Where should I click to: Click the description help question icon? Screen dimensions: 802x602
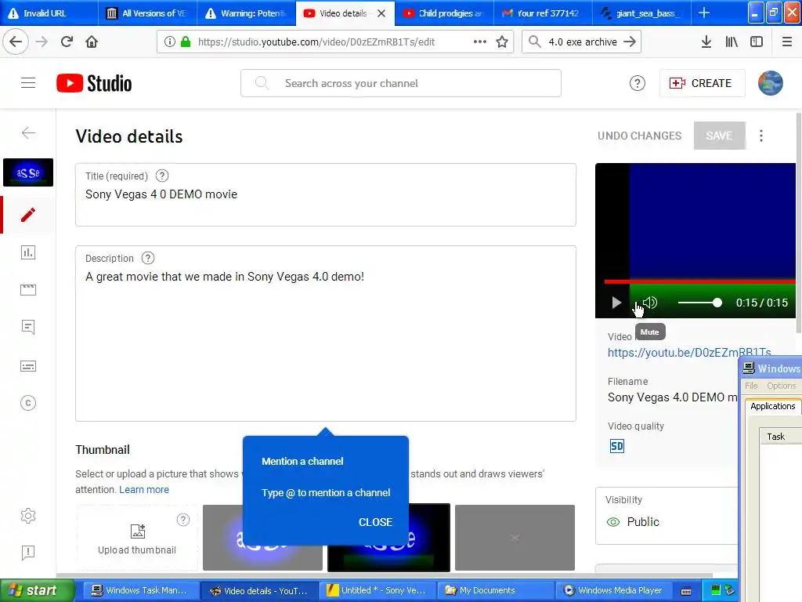click(x=148, y=258)
